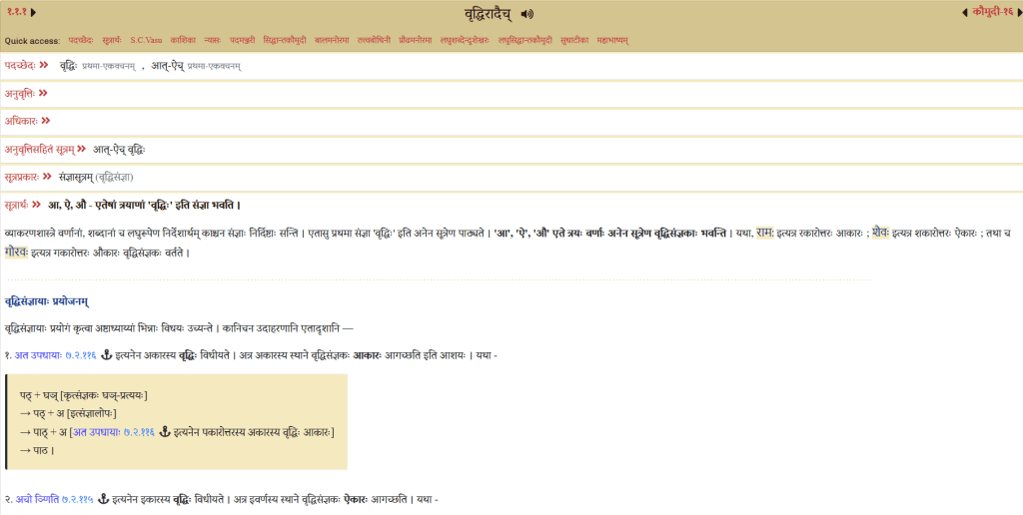Open the अचो ञ्णिति ७.२.११५ sutra link
The image size is (1023, 515).
pos(54,499)
